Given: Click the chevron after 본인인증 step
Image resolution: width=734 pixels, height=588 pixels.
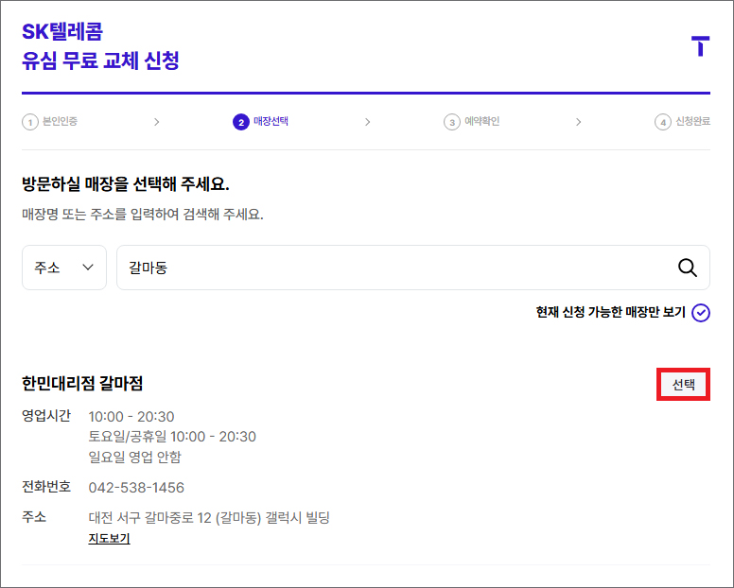Looking at the screenshot, I should (x=157, y=122).
